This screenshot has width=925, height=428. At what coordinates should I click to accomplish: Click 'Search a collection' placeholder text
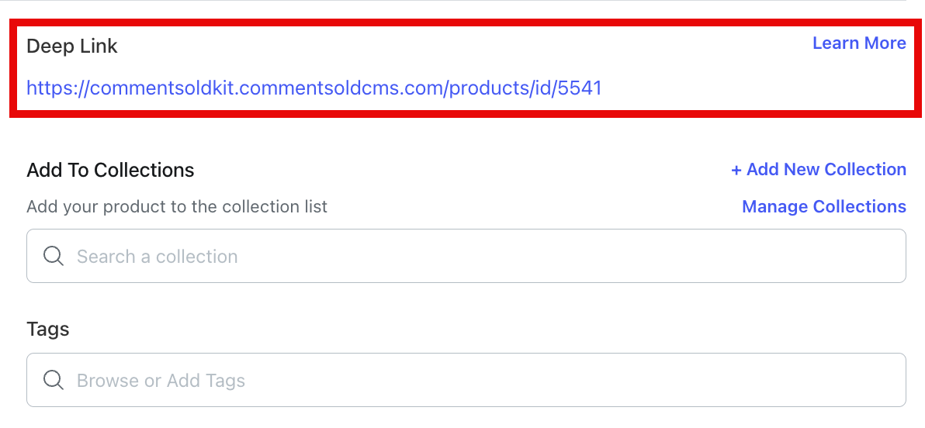(158, 257)
